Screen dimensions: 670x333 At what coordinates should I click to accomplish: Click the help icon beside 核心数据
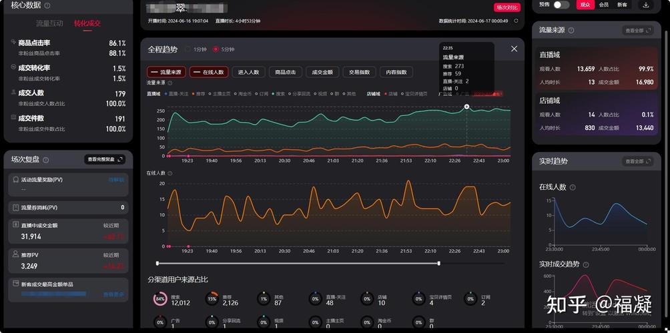coord(47,5)
